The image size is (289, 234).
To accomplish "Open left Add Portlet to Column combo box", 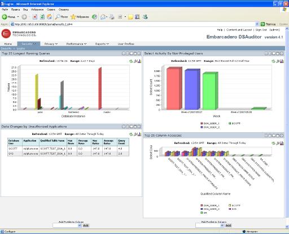I will point(67,226).
